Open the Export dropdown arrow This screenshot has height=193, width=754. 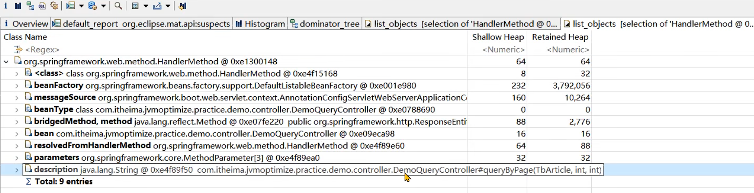click(168, 6)
